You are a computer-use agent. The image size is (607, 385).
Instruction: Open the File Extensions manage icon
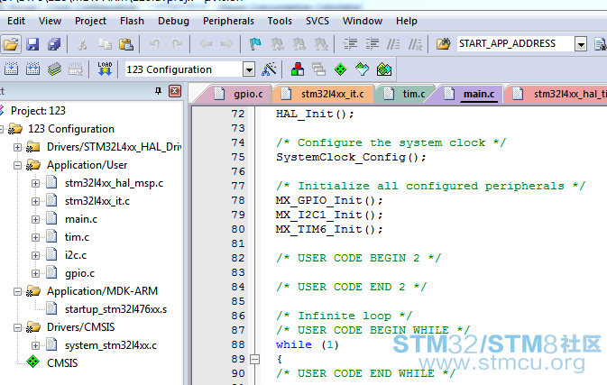tap(298, 69)
